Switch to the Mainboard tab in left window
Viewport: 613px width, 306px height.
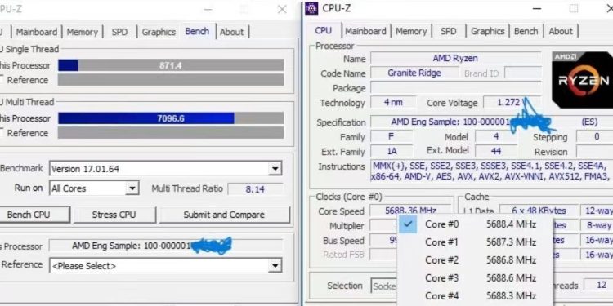[36, 32]
